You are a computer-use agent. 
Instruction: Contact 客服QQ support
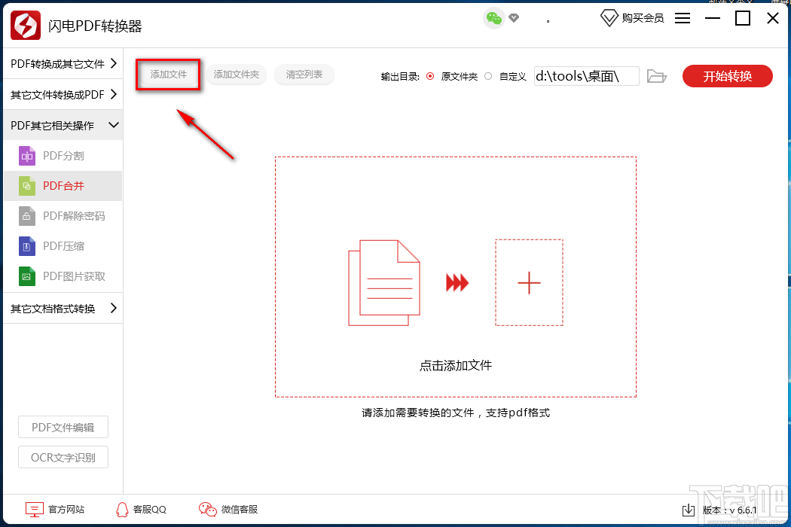139,509
